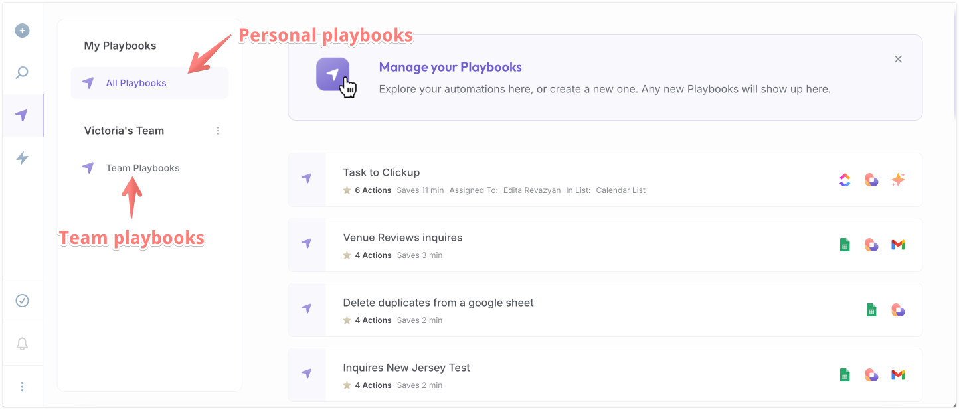Click the star icon on Inquires New Jersey row
Image resolution: width=959 pixels, height=410 pixels.
[x=347, y=385]
